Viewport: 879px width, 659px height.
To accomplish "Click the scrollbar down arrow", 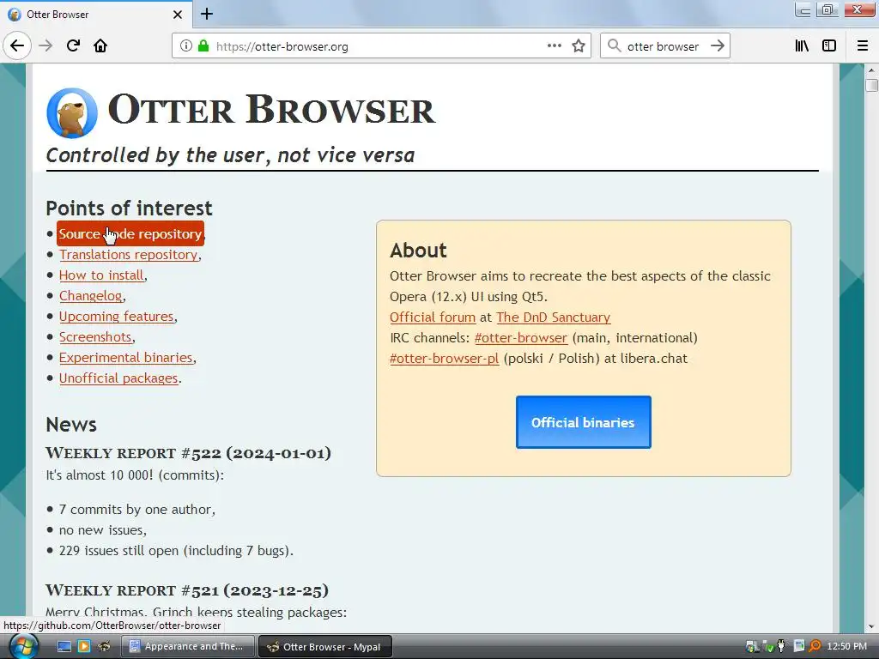I will (x=871, y=626).
